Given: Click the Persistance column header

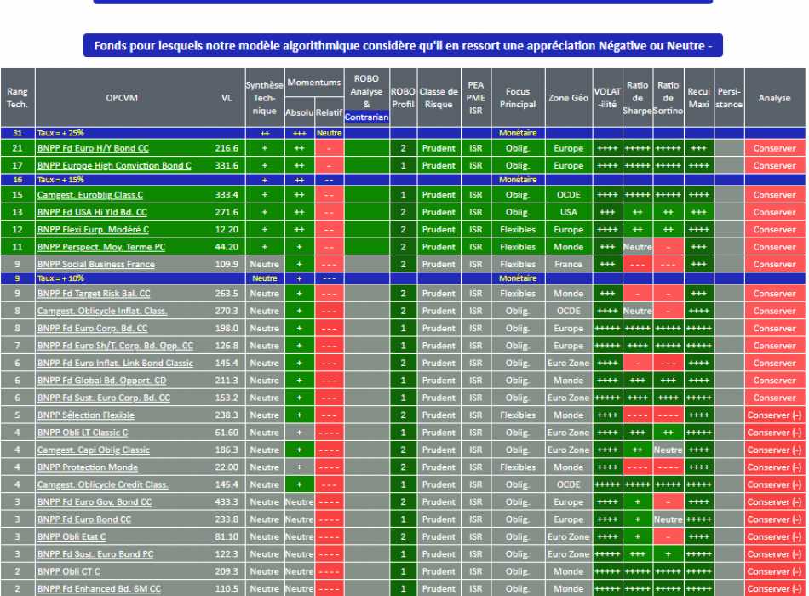Looking at the screenshot, I should pyautogui.click(x=728, y=98).
